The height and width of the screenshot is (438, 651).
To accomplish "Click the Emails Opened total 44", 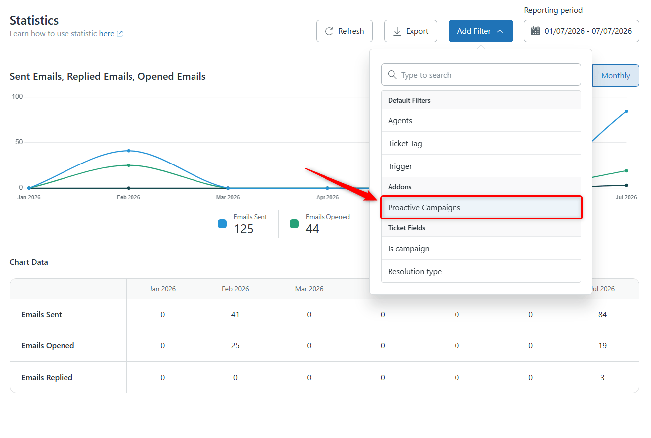I will [x=312, y=229].
